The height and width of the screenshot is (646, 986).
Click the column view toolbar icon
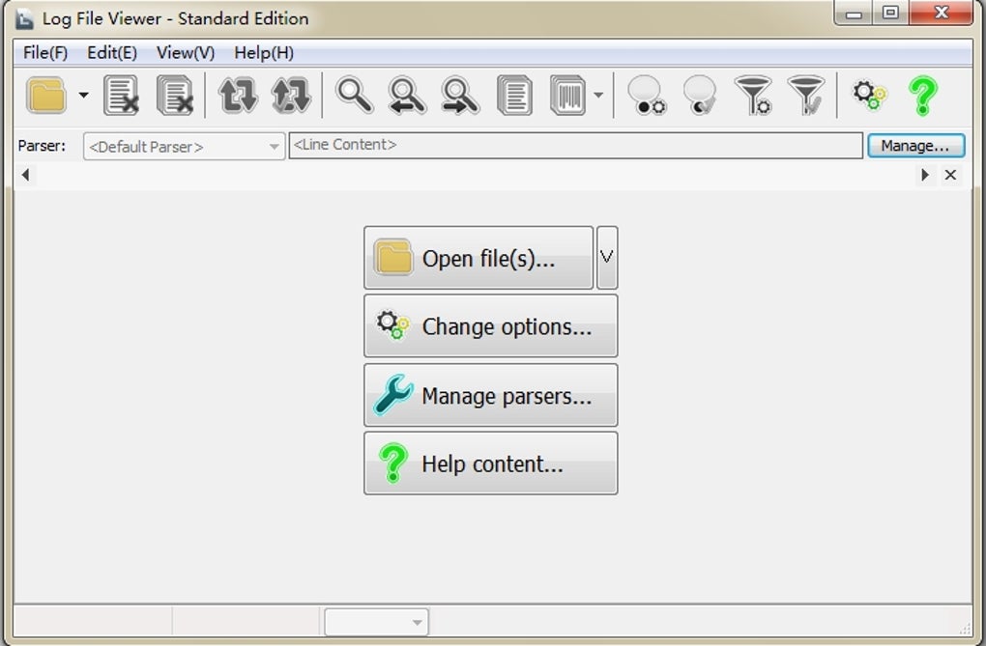click(x=567, y=96)
